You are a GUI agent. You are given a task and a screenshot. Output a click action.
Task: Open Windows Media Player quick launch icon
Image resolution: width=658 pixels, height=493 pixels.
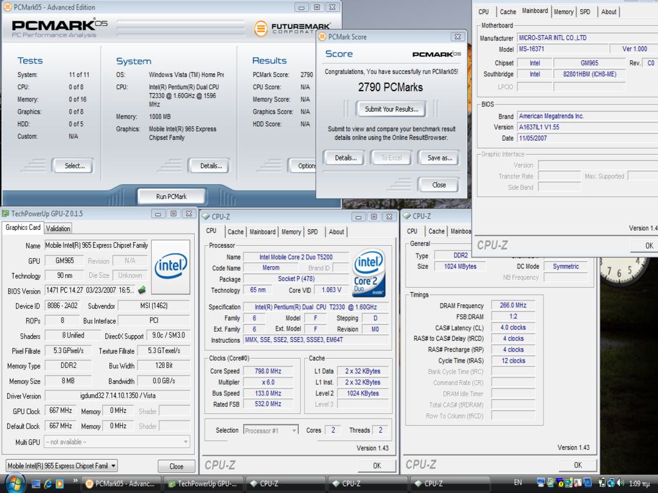coord(60,484)
